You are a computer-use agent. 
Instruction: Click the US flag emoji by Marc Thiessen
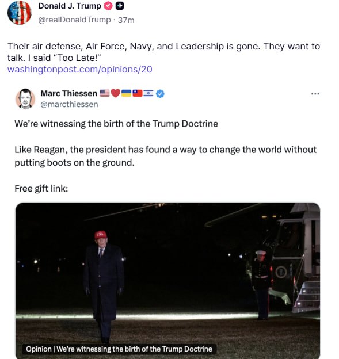tap(105, 93)
